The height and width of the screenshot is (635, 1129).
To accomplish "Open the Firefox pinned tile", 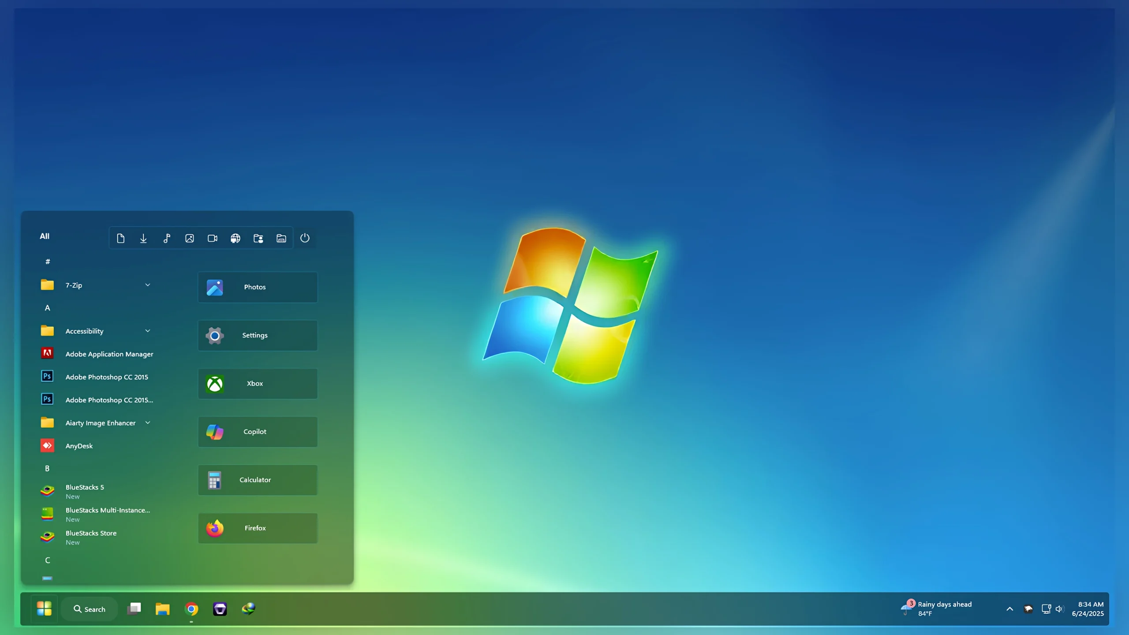I will tap(258, 528).
